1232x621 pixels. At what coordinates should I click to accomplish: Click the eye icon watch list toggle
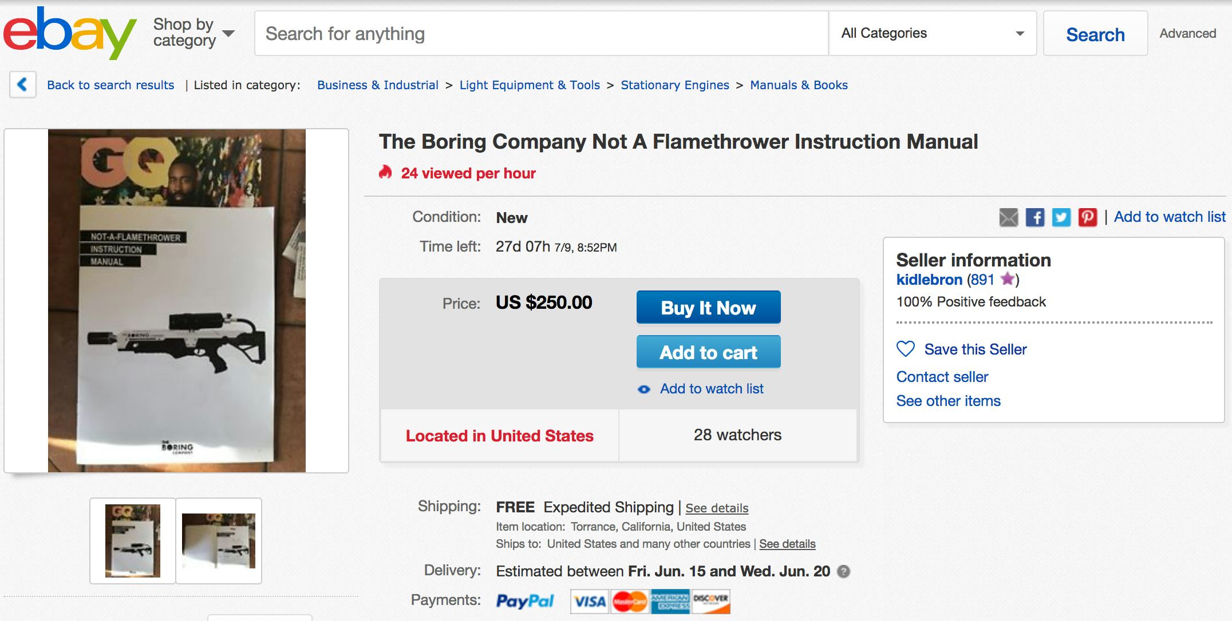pos(644,389)
